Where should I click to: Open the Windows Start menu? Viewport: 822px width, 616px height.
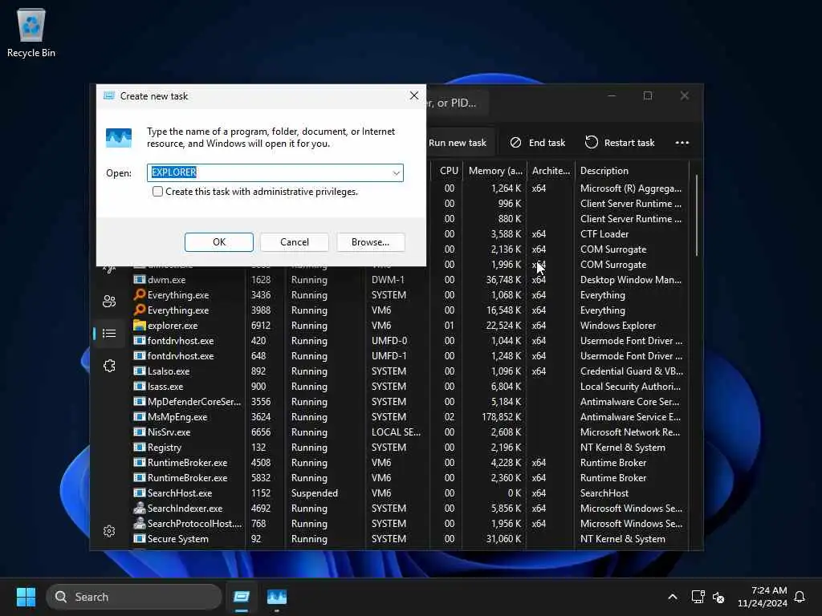26,597
